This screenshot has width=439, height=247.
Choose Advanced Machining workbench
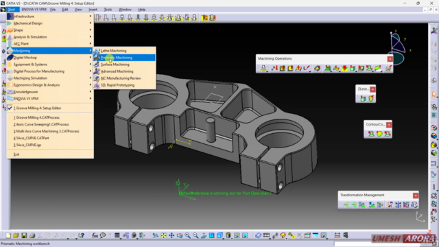(x=124, y=71)
